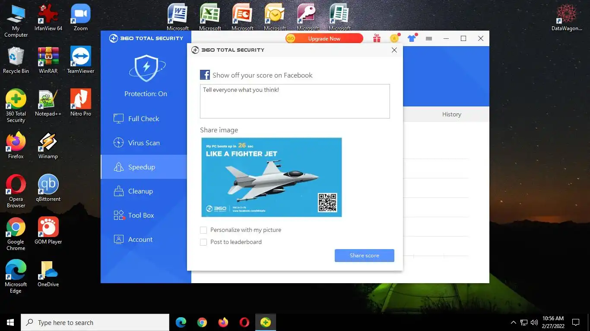590x331 pixels.
Task: Maximize the 360 Total Security window
Action: click(463, 38)
